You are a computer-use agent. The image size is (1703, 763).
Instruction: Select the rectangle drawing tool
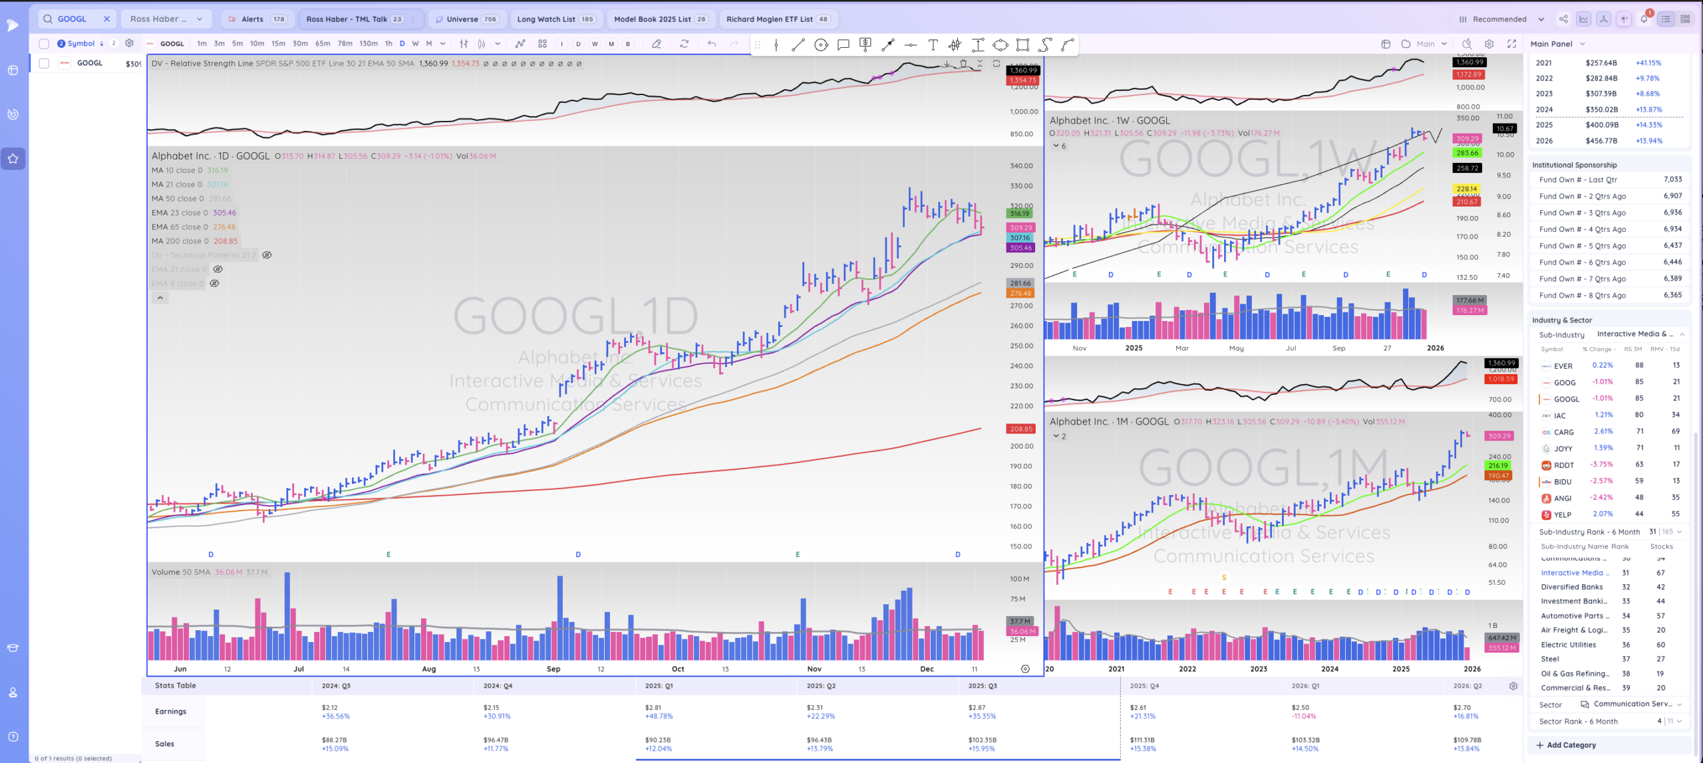(x=1022, y=45)
